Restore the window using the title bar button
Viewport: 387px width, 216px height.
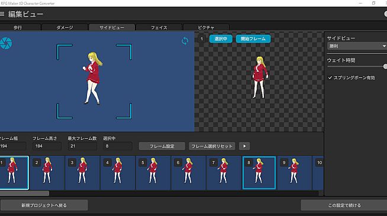click(x=373, y=3)
